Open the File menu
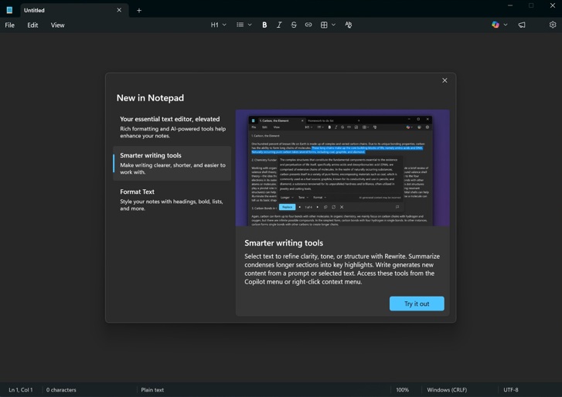Screen dimensions: 562x397 (x=10, y=25)
